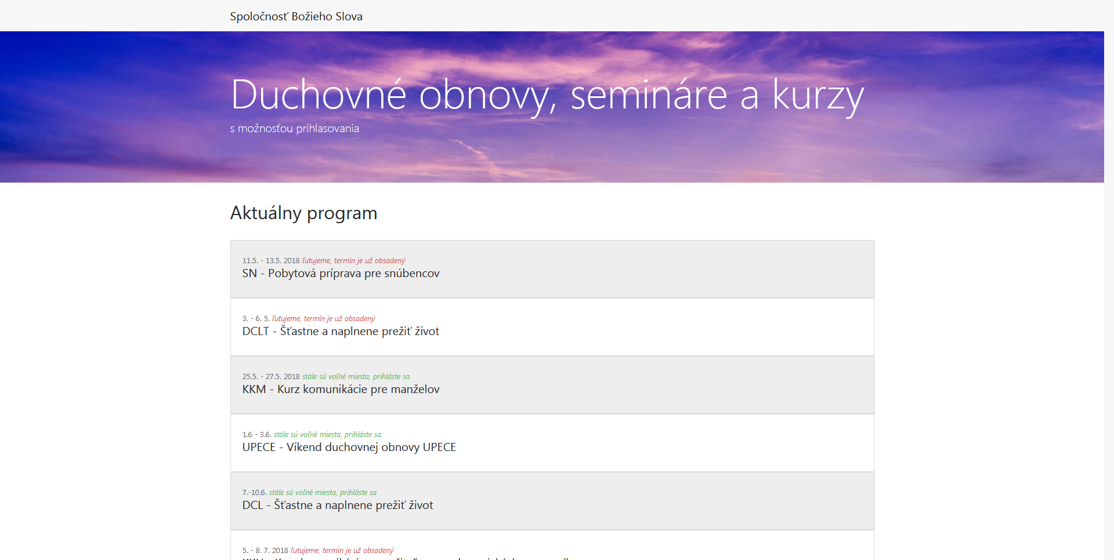Click the occupied status on the DCLT course
This screenshot has width=1114, height=560.
click(x=323, y=319)
